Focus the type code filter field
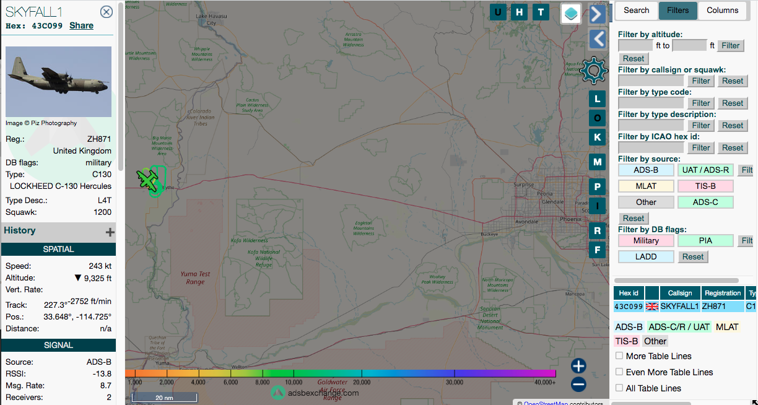 pos(651,103)
